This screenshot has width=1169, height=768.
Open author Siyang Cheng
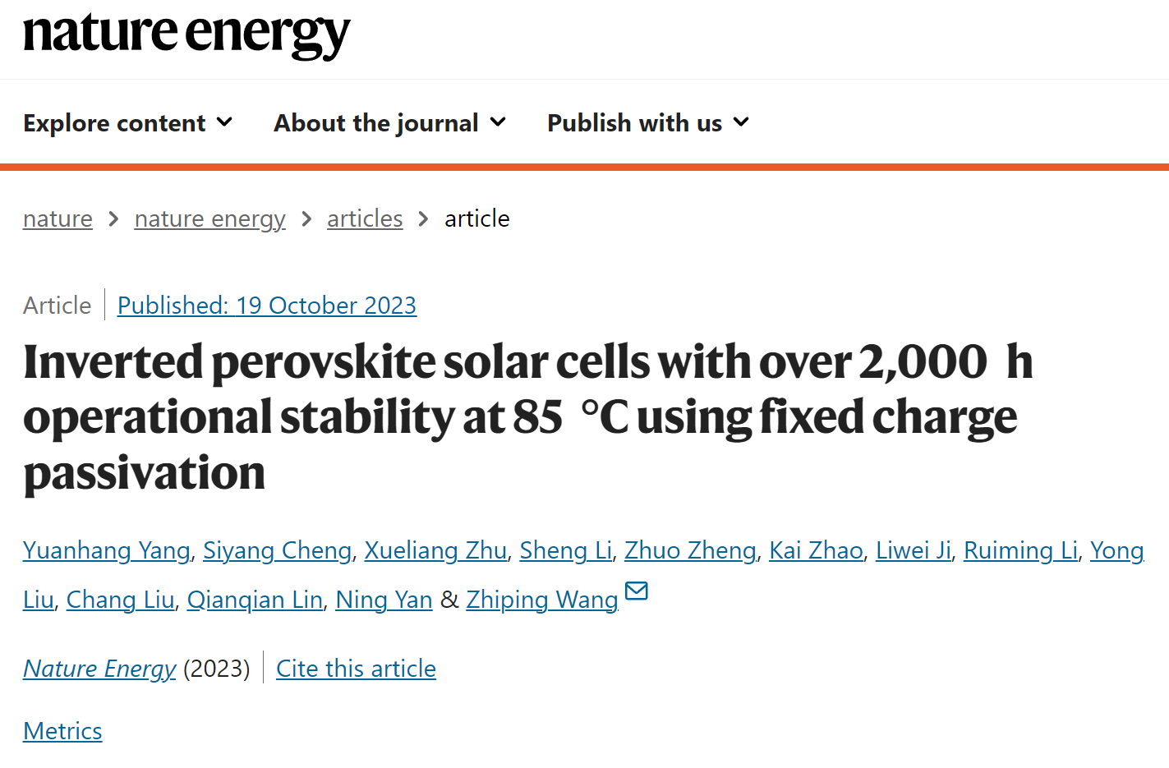click(278, 550)
